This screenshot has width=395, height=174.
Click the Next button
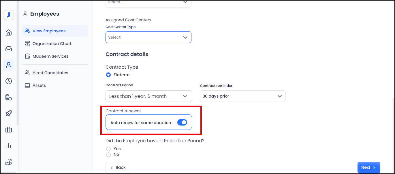pos(368,167)
